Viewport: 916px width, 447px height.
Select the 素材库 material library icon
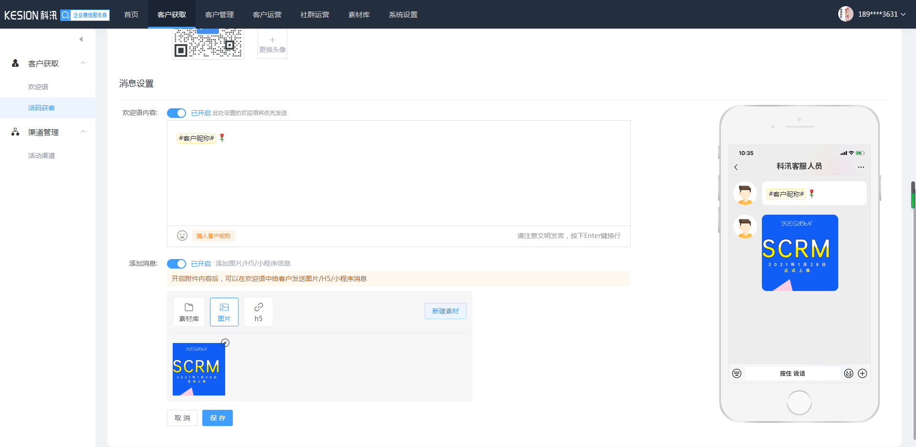pos(189,312)
